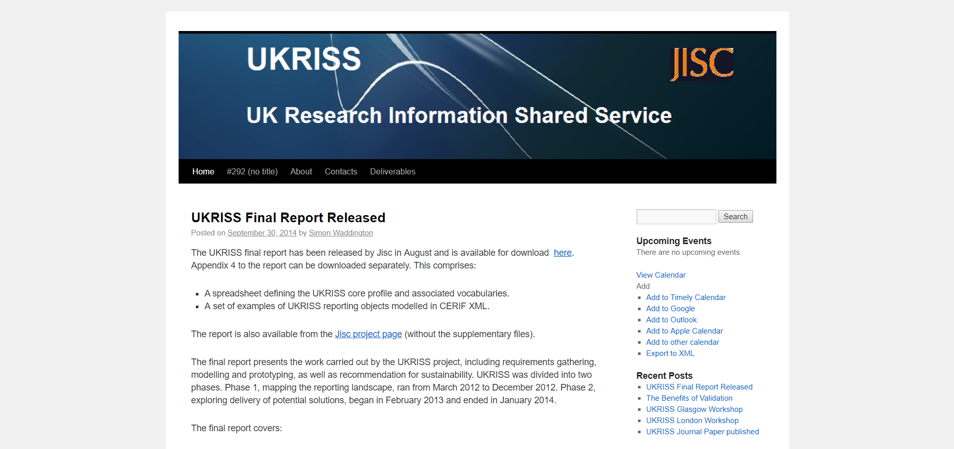Screen dimensions: 954x449
Task: Open the Contacts page
Action: pyautogui.click(x=341, y=171)
